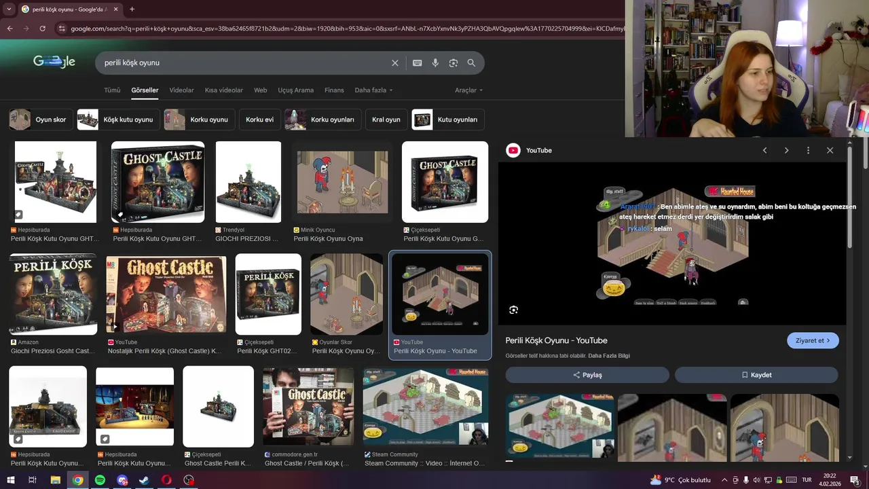Switch to the Tümü tab

[112, 90]
